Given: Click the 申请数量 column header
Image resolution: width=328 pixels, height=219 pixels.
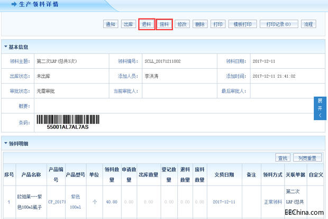Looking at the screenshot, I should point(129,175).
